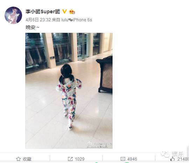Click the golden V verified badge
The image size is (189, 163).
pyautogui.click(x=65, y=12)
